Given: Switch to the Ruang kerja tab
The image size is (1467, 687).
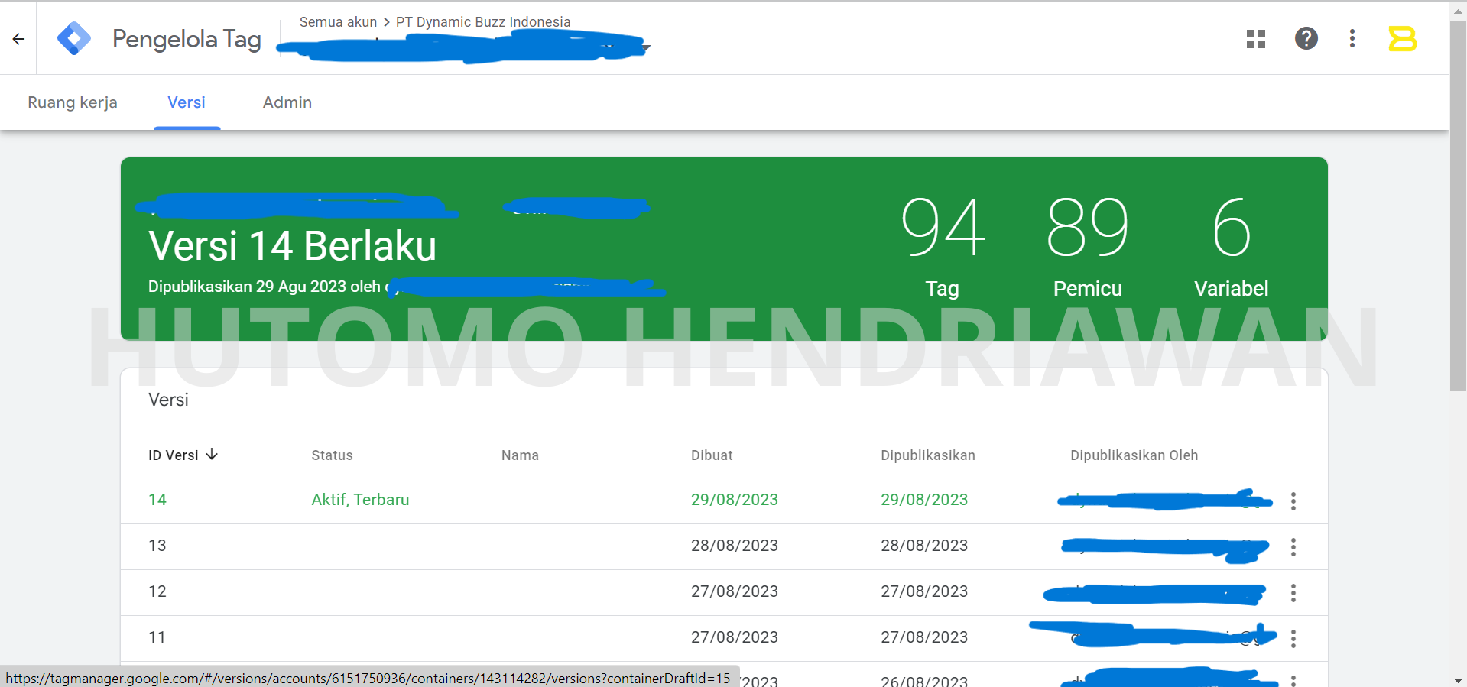Looking at the screenshot, I should coord(73,102).
